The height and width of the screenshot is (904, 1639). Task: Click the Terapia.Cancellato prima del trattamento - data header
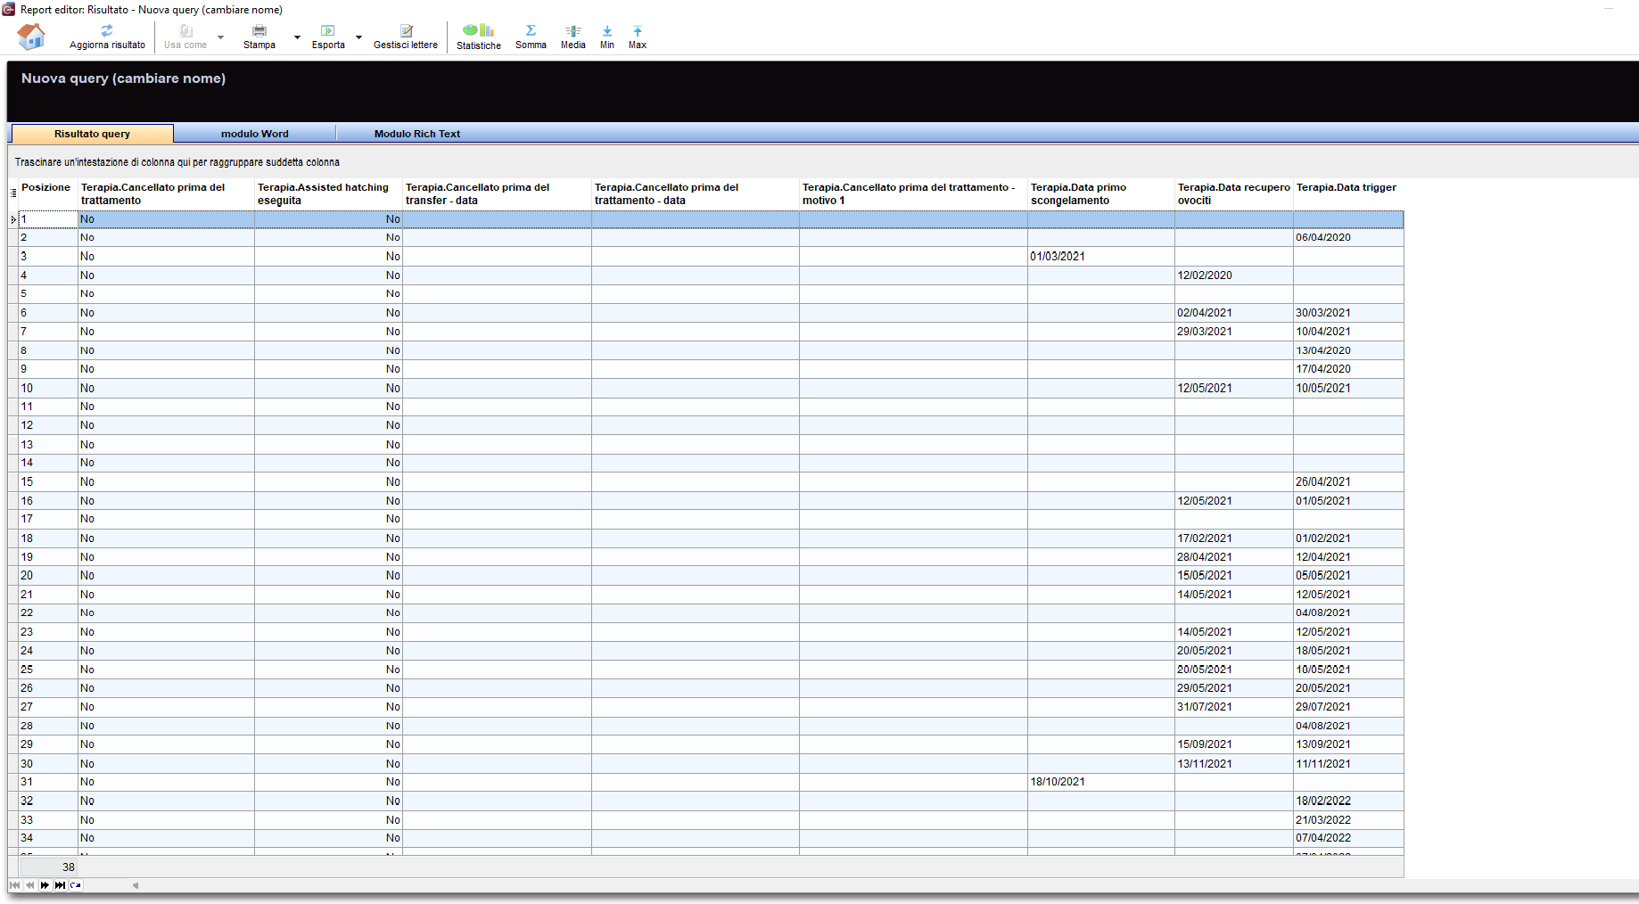click(x=696, y=193)
